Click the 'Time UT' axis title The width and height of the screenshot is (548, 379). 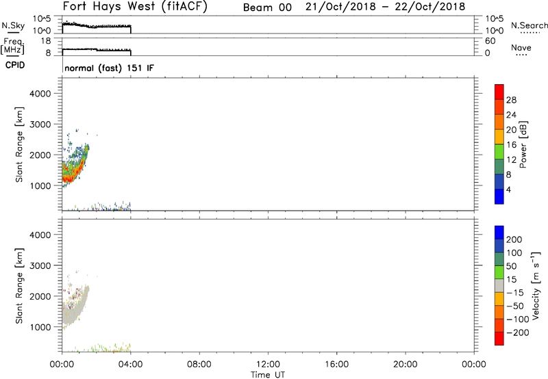pos(268,375)
